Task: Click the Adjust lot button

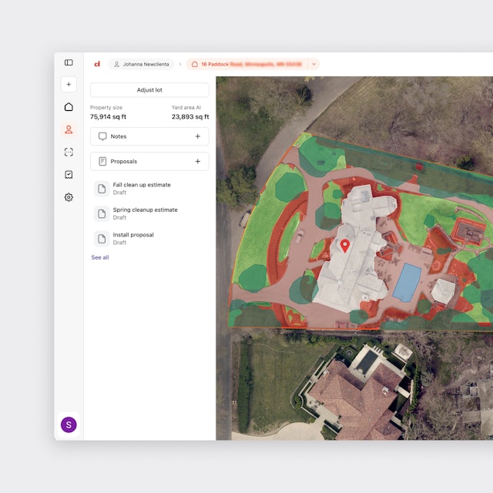Action: [149, 90]
